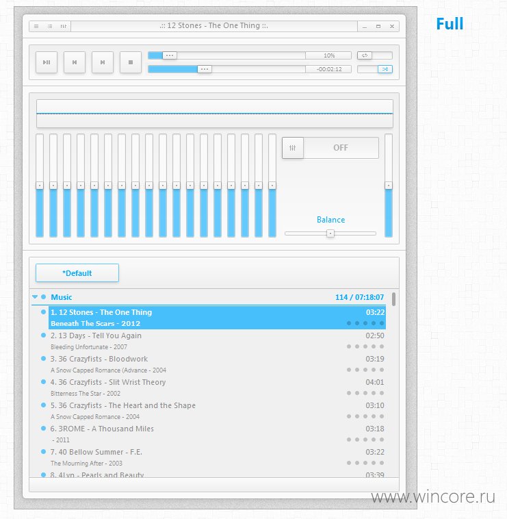The width and height of the screenshot is (507, 519).
Task: Set first rating dot for 12 Stones track
Action: pos(349,323)
